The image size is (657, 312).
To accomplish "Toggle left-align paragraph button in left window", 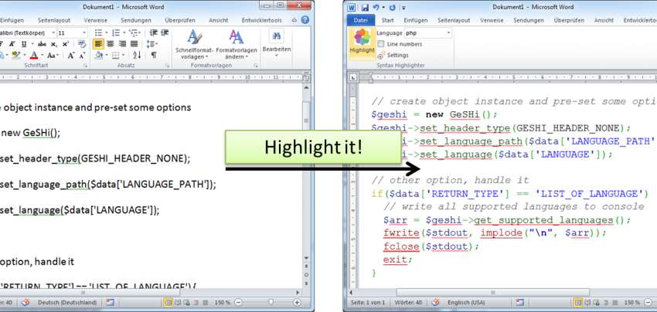I will click(99, 44).
